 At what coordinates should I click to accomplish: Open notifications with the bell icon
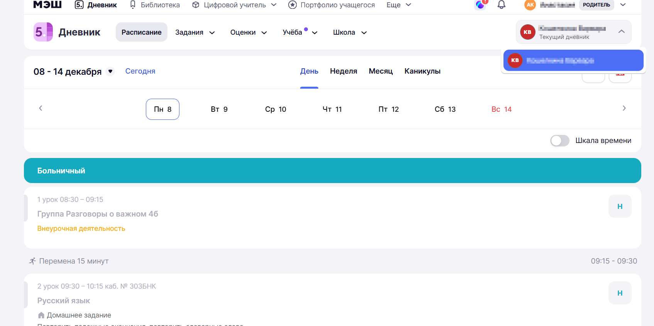click(501, 5)
